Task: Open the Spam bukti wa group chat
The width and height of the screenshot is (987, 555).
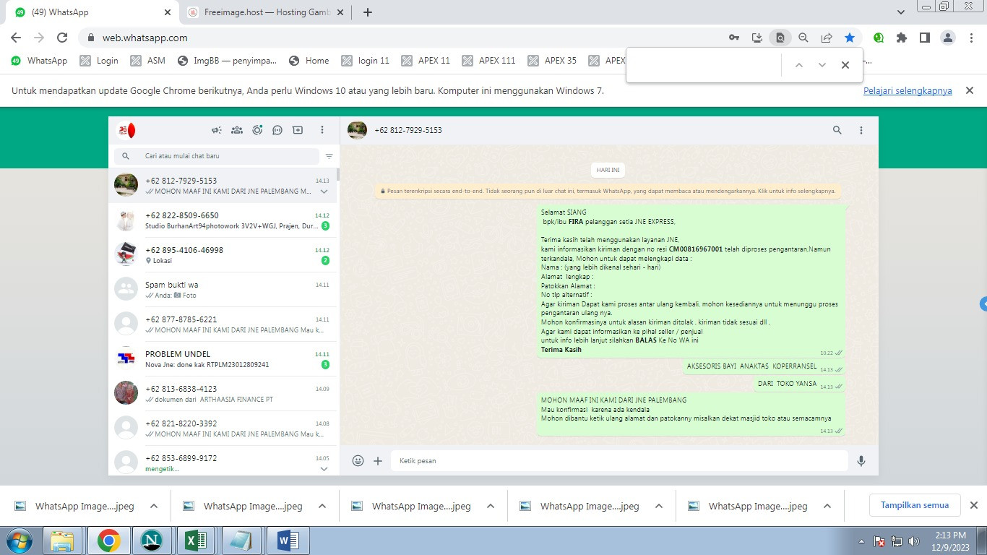Action: click(224, 289)
